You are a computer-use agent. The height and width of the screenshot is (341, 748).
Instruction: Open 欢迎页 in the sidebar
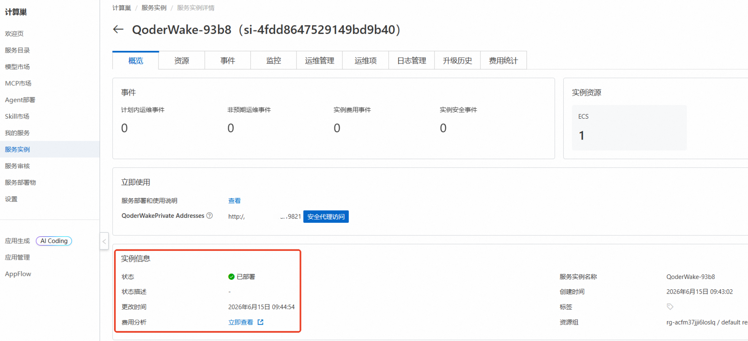(x=14, y=33)
